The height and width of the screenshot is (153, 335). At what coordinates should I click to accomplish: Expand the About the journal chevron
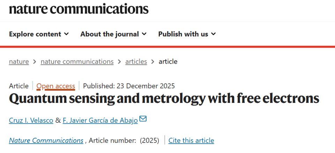click(x=144, y=34)
